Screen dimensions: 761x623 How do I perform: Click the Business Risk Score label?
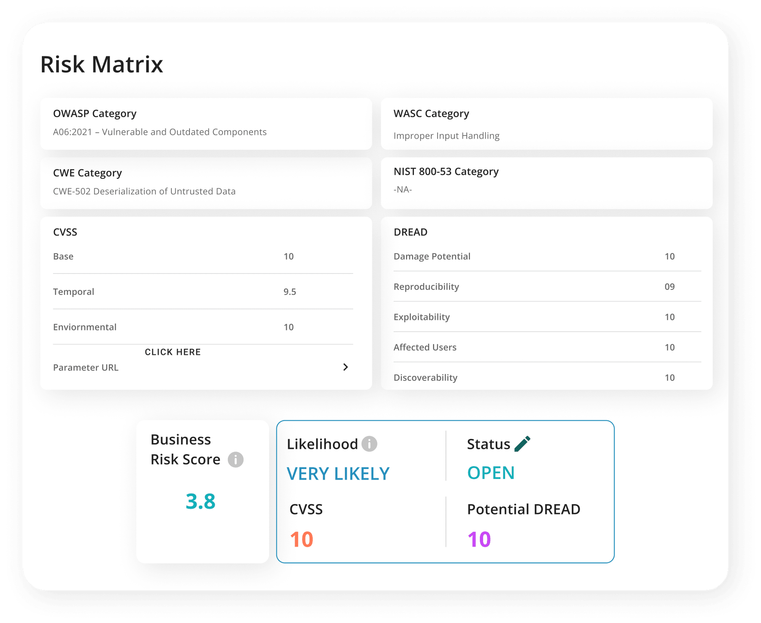pos(185,450)
